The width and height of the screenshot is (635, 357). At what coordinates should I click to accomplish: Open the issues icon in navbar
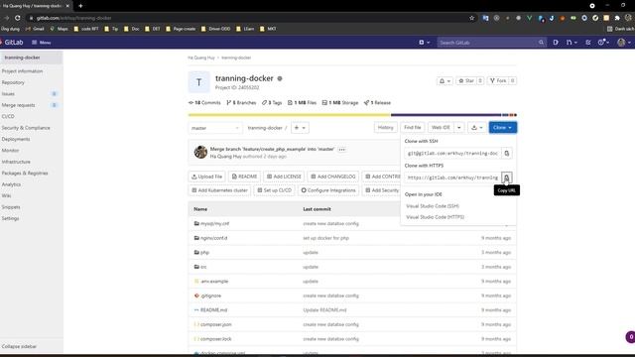click(x=556, y=42)
